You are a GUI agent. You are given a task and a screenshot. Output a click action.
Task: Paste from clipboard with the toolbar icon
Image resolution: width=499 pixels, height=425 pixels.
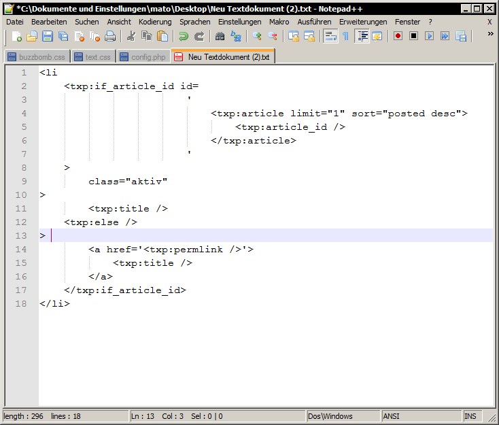162,36
